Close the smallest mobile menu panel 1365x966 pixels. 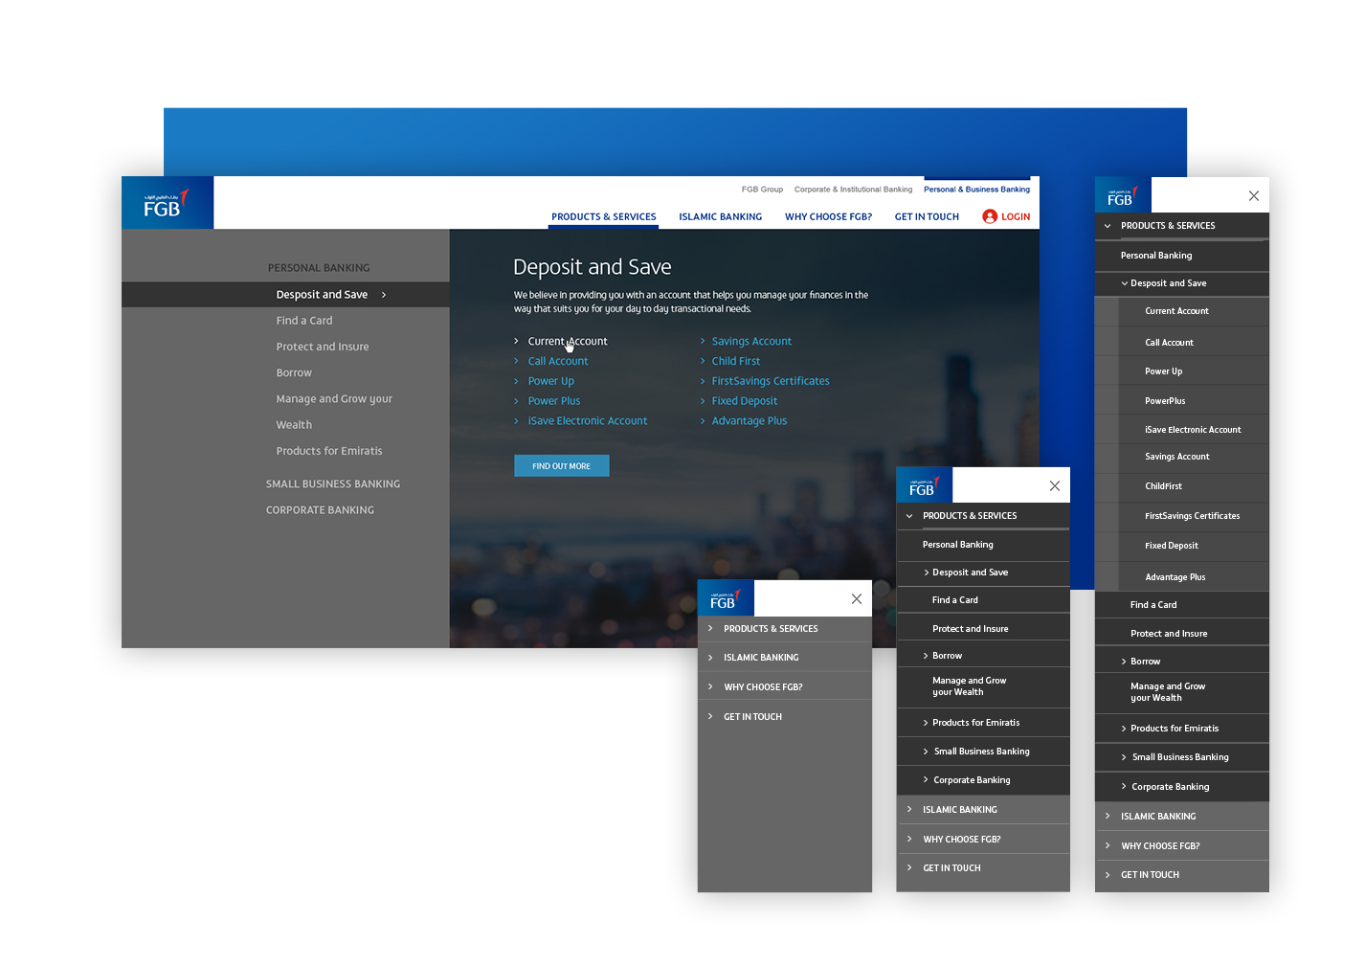857,599
